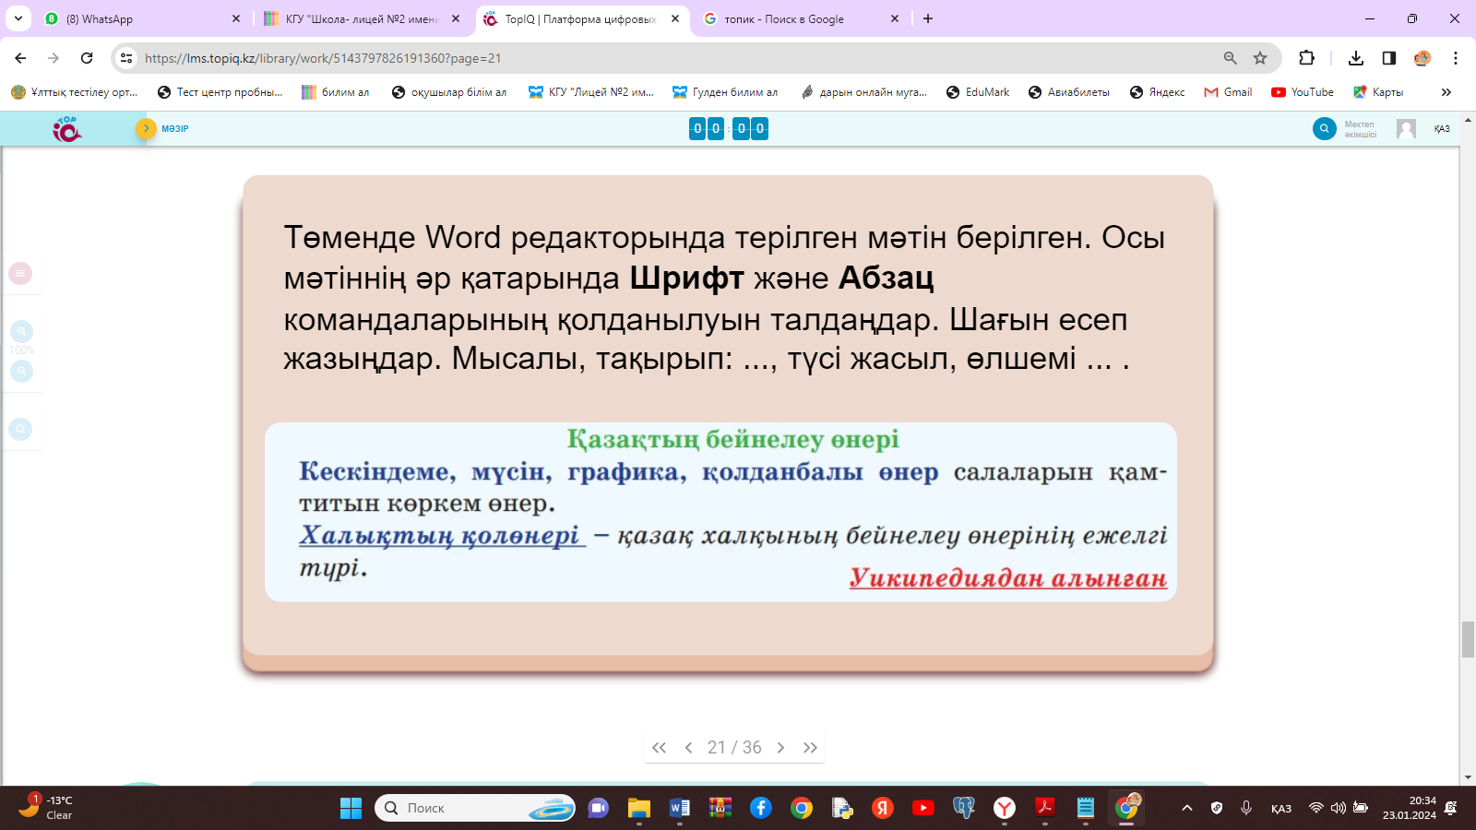Screen dimensions: 1476x830
Task: Open File Explorer from the taskbar
Action: (x=639, y=808)
